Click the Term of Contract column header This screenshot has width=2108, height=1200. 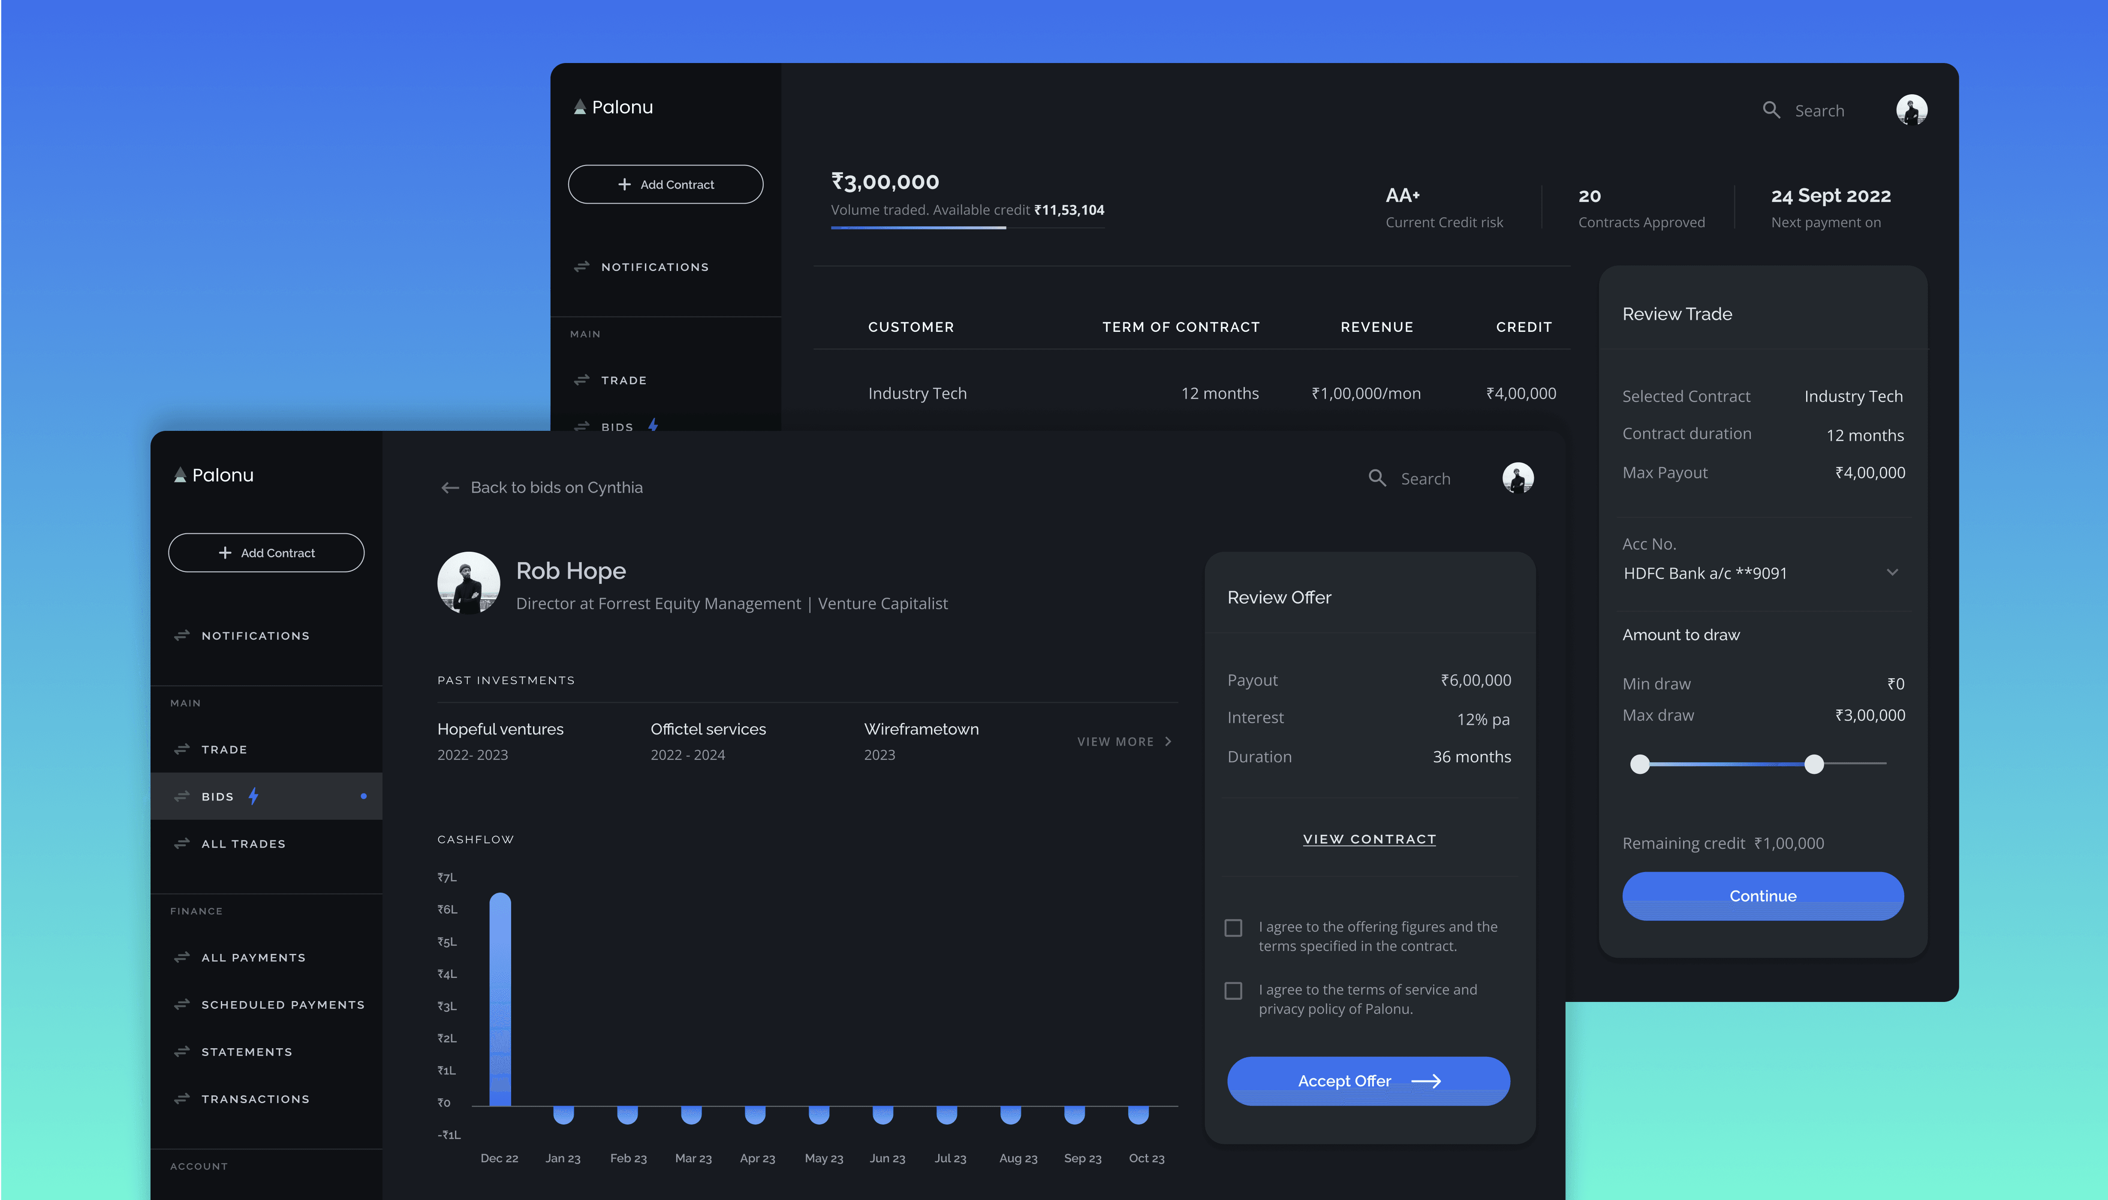point(1181,326)
